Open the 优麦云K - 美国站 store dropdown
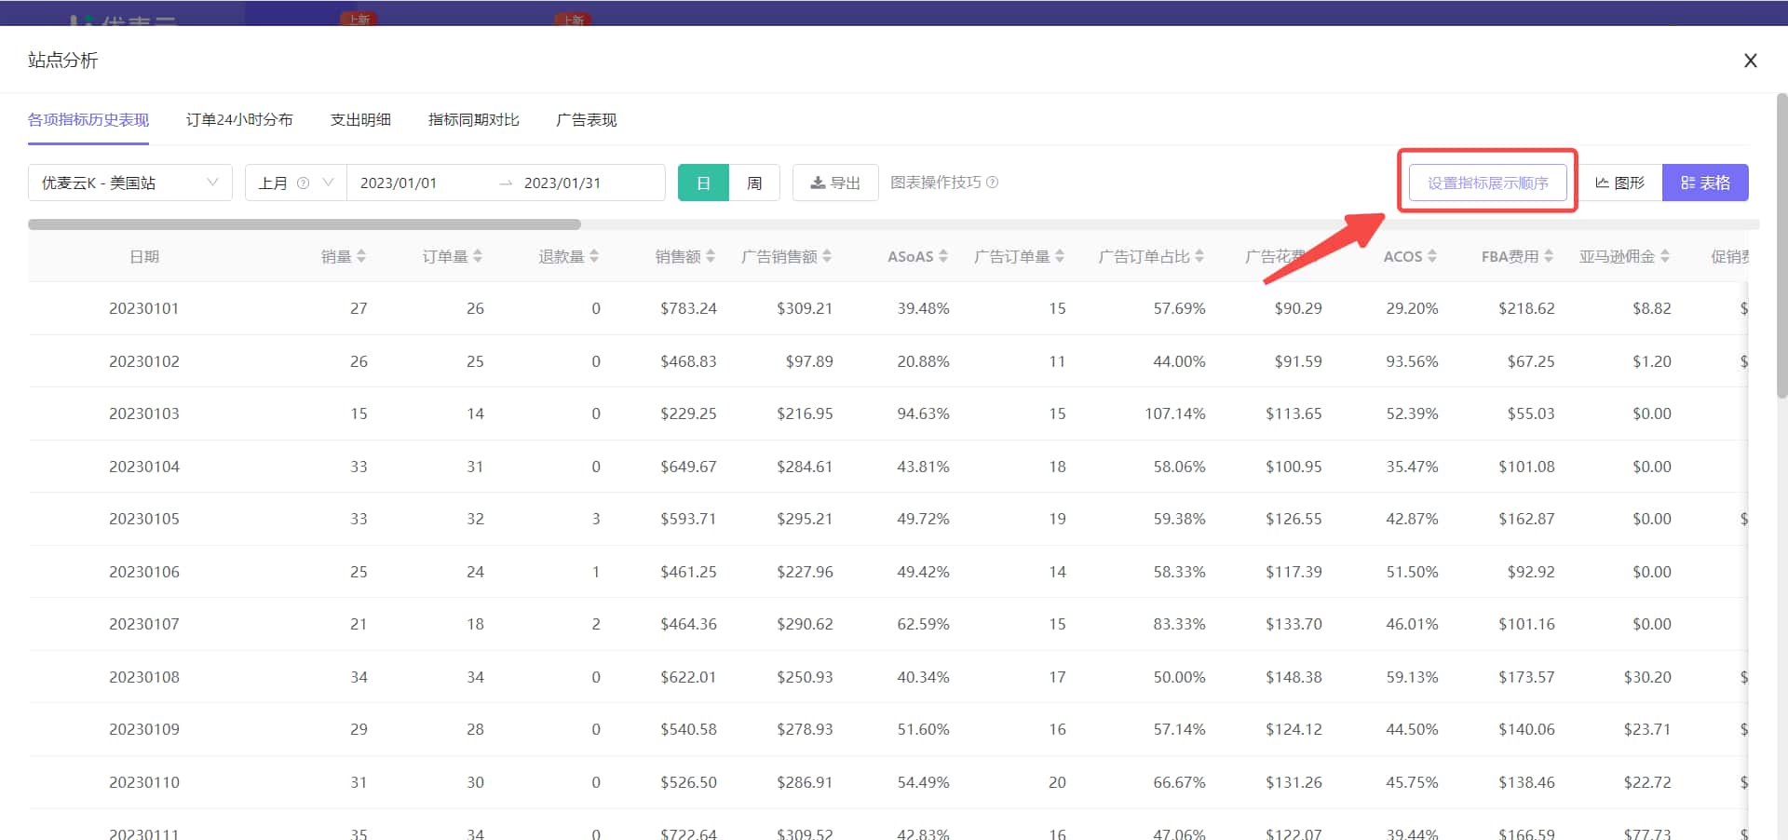 click(130, 183)
